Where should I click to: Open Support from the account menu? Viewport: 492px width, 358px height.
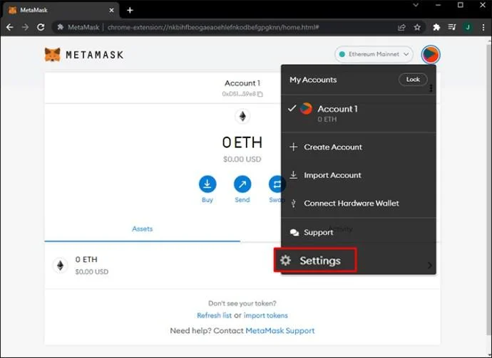pyautogui.click(x=359, y=233)
